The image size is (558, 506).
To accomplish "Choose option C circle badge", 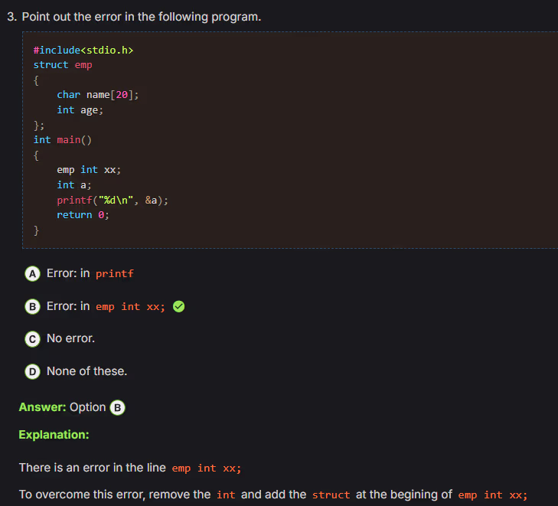I will coord(32,338).
